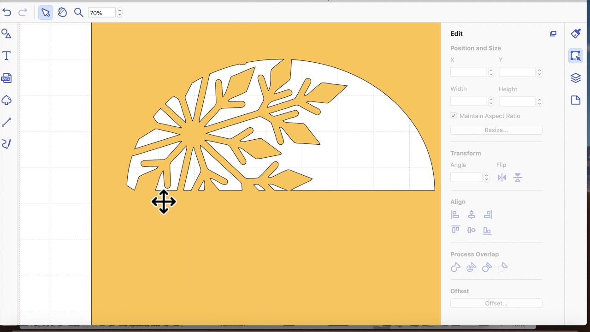Click the last Process Overlap icon

(503, 267)
